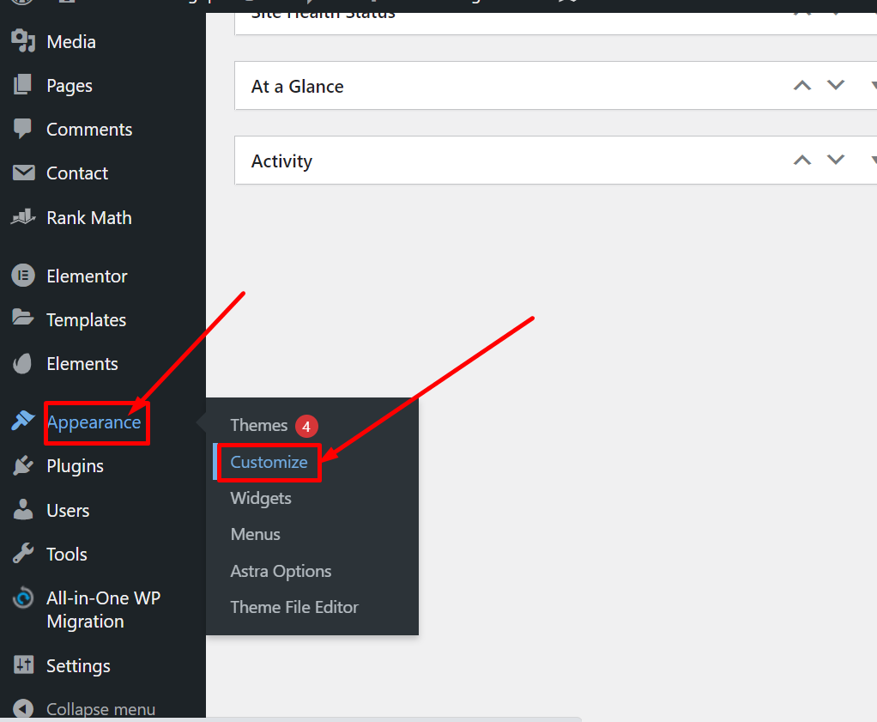Move Activity widget down

click(x=836, y=160)
